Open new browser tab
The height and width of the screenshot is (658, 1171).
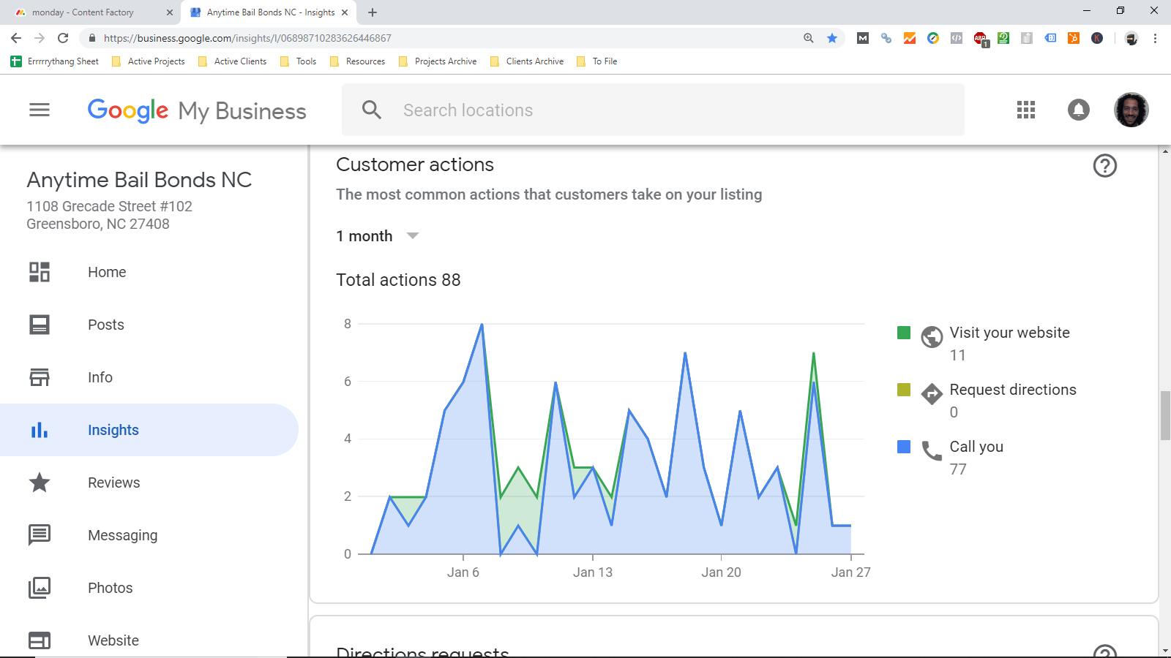(x=373, y=12)
